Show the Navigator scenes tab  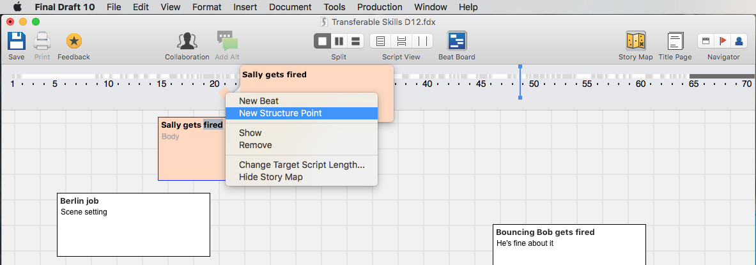[x=706, y=42]
